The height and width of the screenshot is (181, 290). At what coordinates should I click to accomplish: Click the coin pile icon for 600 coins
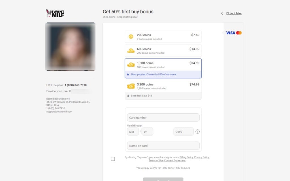tap(131, 50)
